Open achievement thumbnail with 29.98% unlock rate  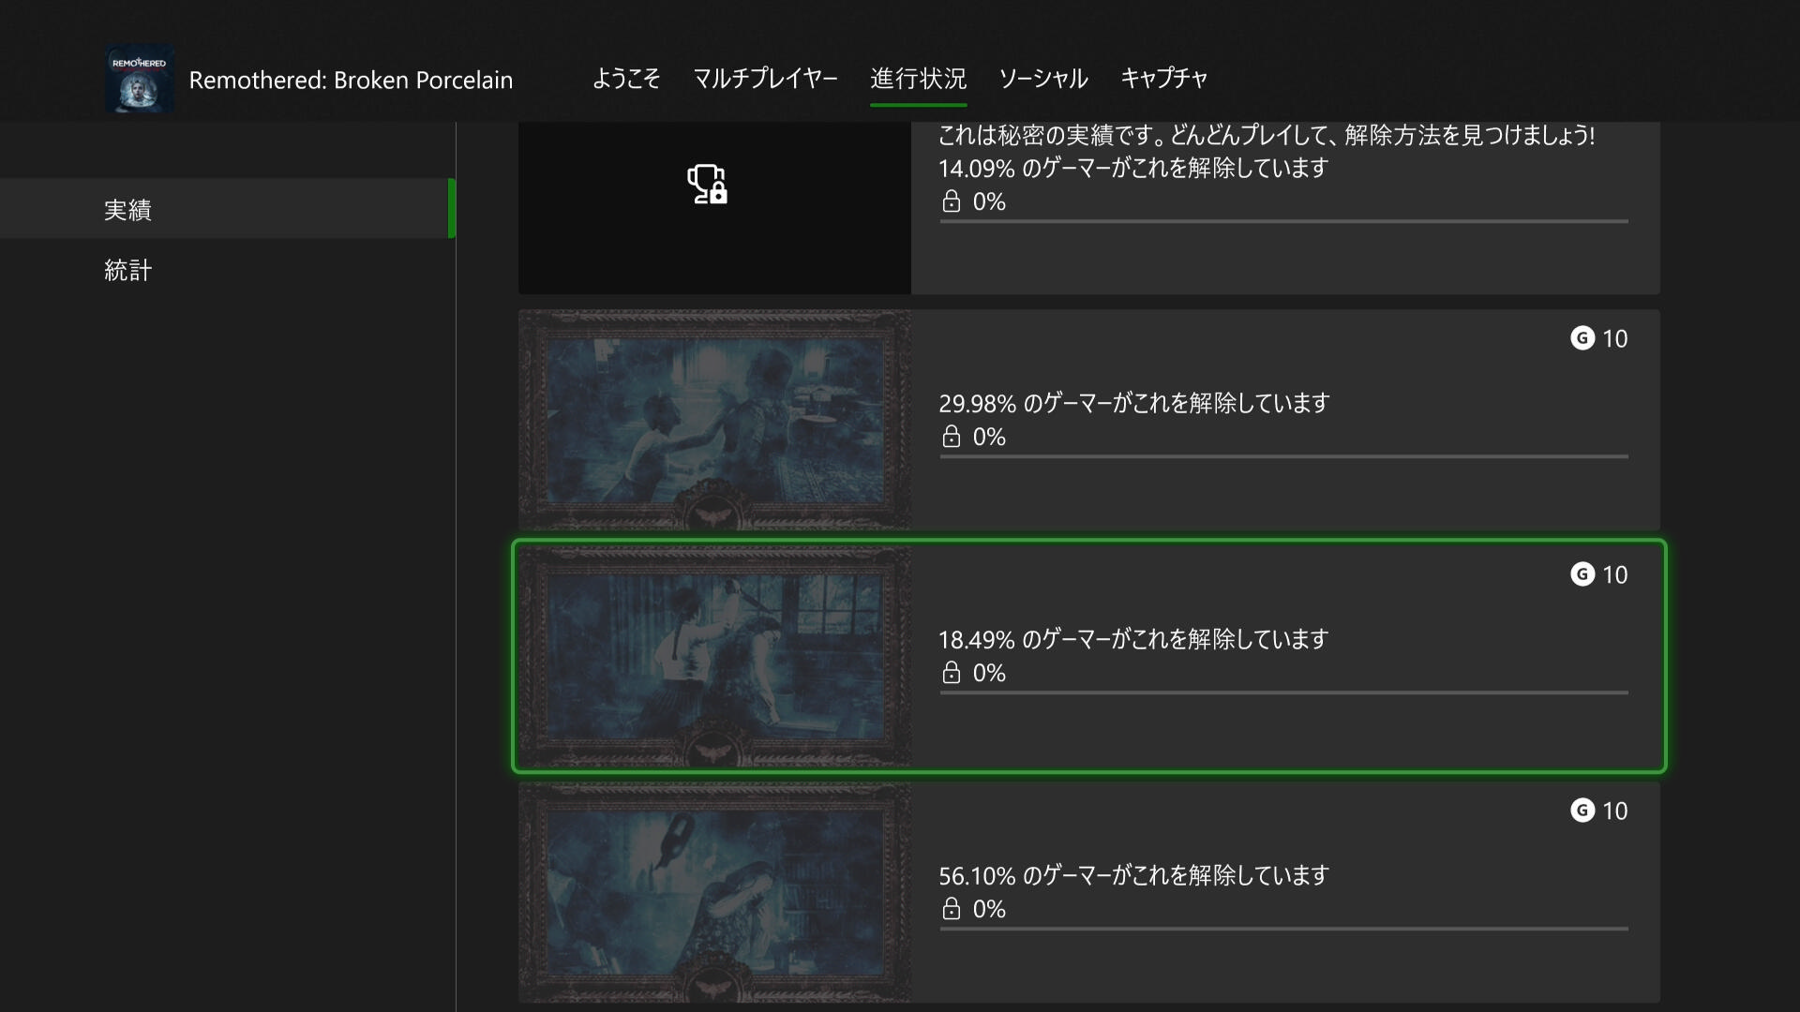coord(714,420)
